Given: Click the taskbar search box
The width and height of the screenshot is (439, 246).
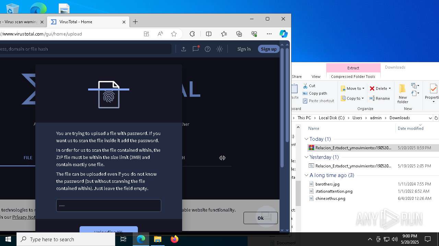Looking at the screenshot, I should [66, 239].
